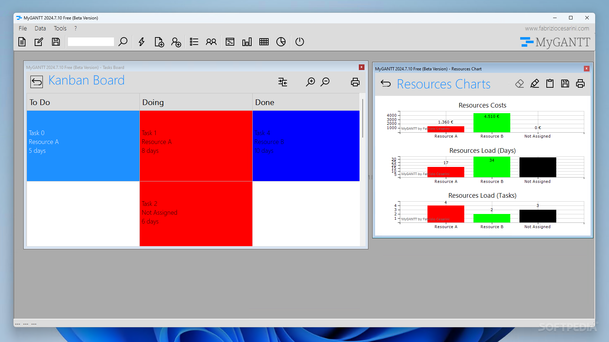Open the Data menu
Image resolution: width=609 pixels, height=342 pixels.
pyautogui.click(x=40, y=28)
